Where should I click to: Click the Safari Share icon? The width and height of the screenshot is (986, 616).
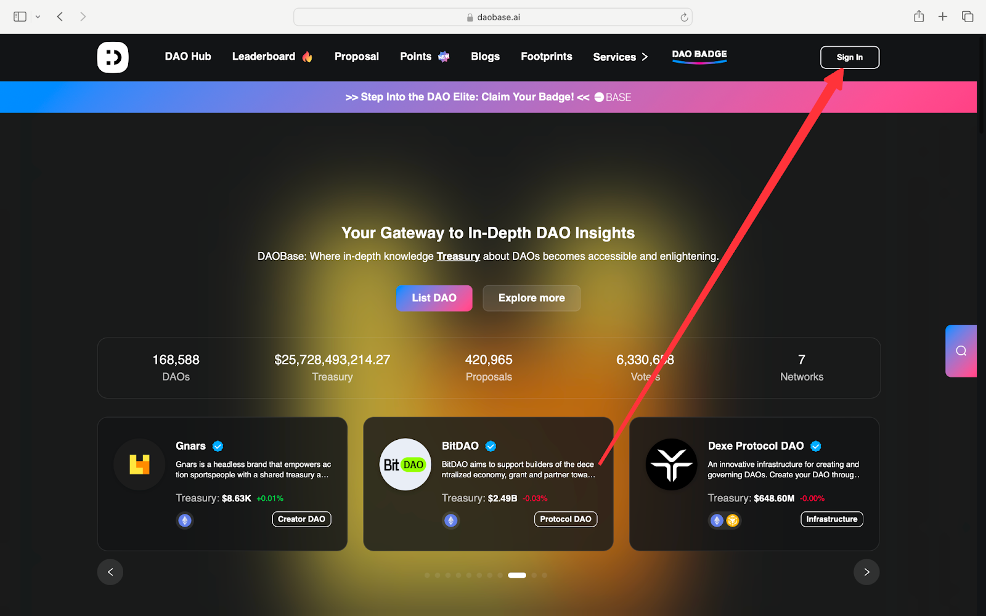[919, 17]
